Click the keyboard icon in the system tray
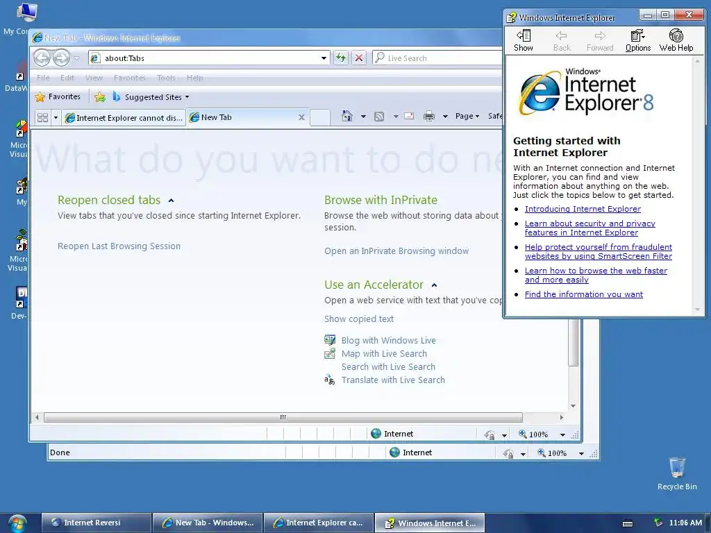The width and height of the screenshot is (711, 533). tap(628, 523)
